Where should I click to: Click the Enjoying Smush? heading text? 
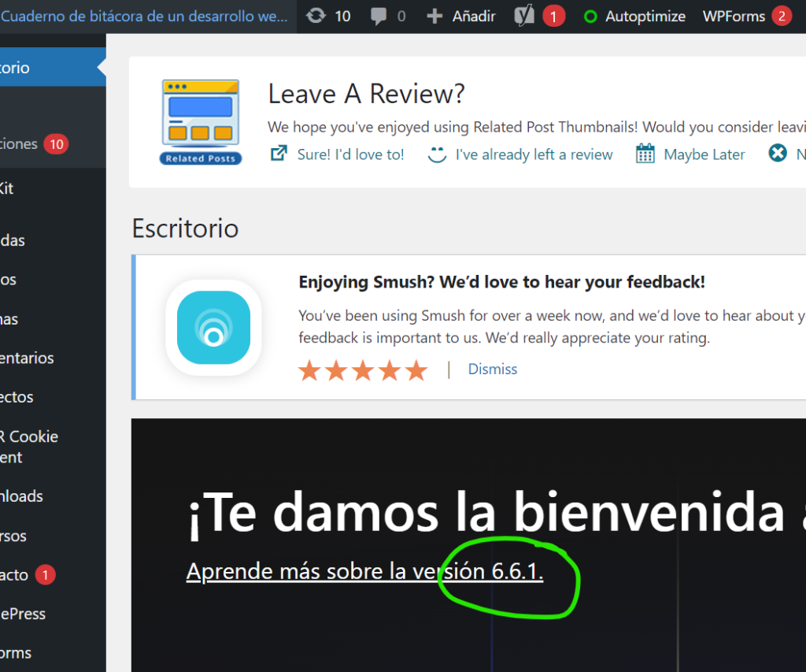pos(501,282)
